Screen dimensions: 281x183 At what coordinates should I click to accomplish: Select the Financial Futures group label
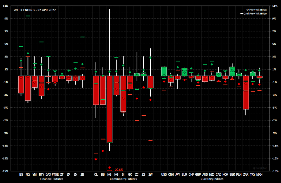pos(52,179)
